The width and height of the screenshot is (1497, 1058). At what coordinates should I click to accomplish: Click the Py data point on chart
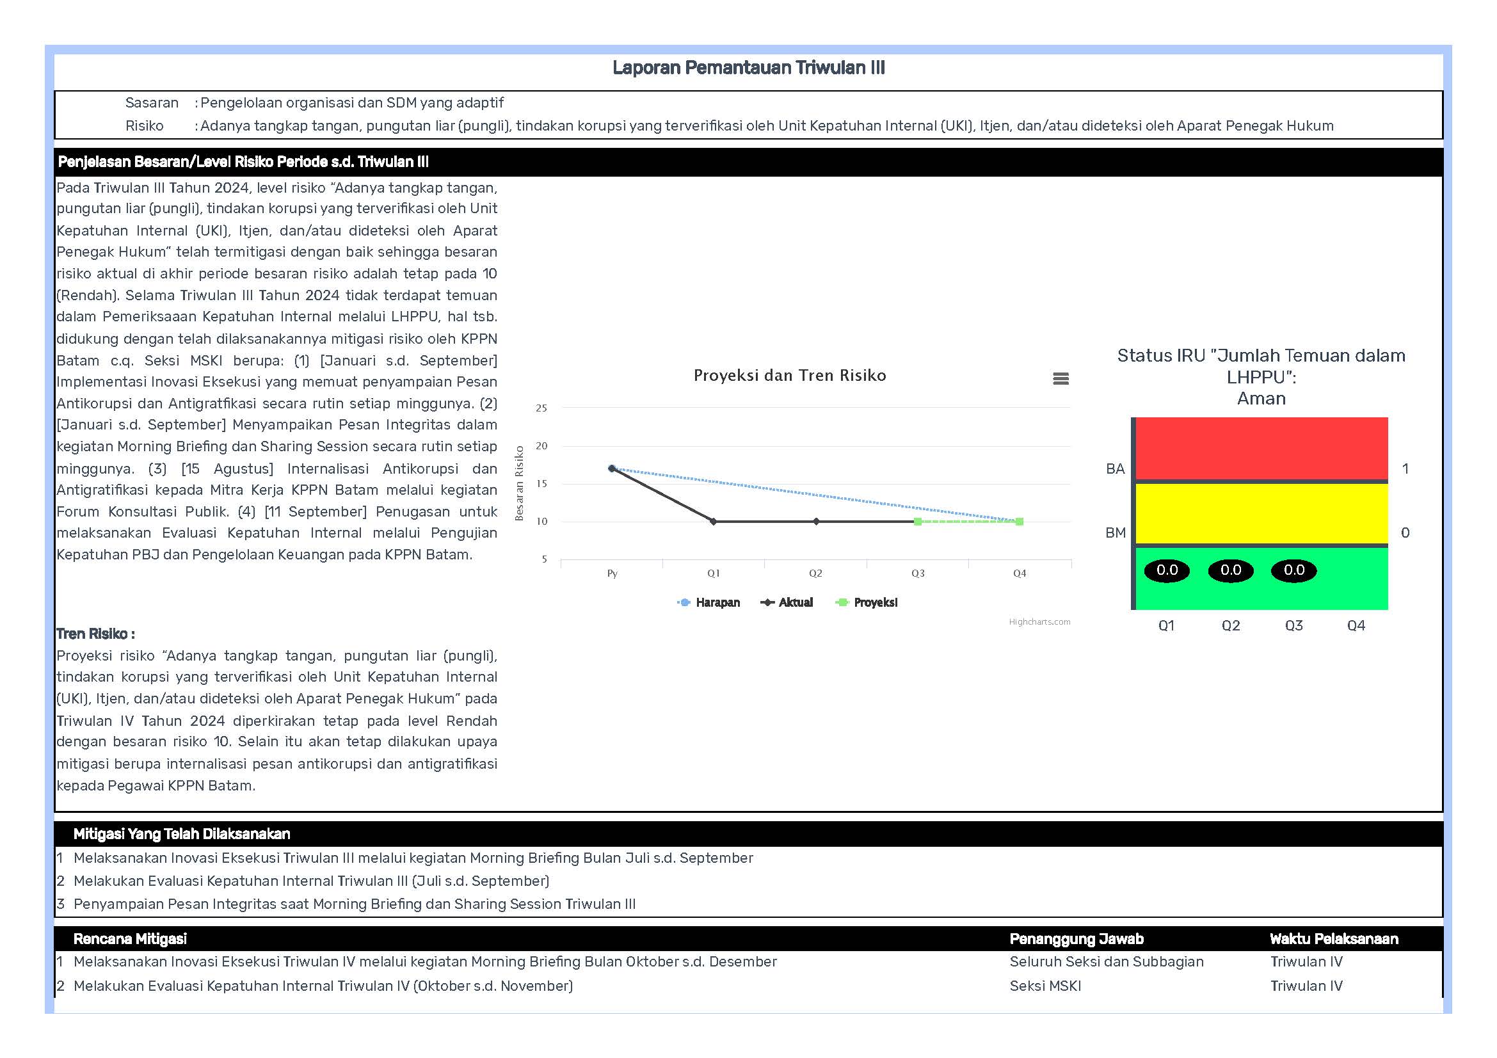[612, 468]
